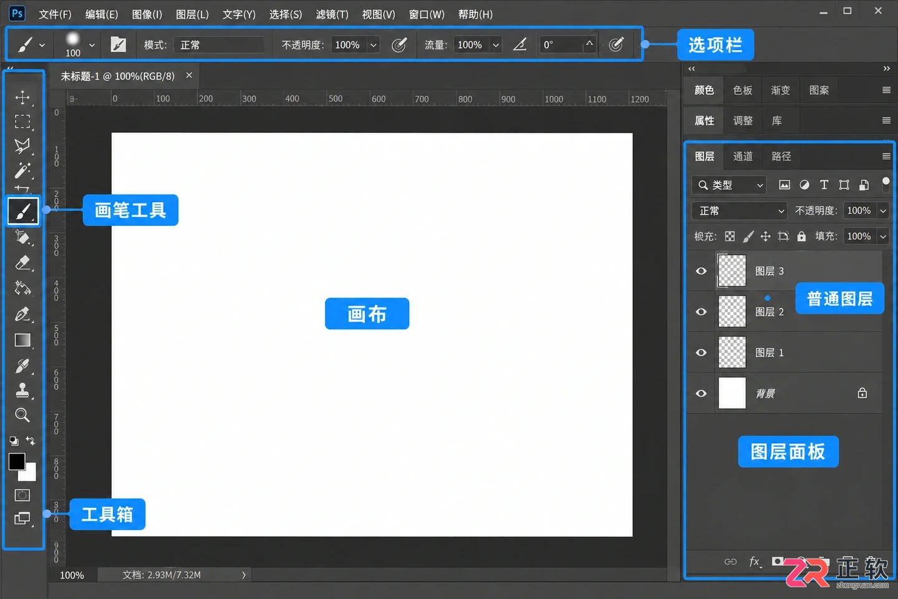Viewport: 898px width, 599px height.
Task: Hide layer 图层 1
Action: (x=701, y=353)
